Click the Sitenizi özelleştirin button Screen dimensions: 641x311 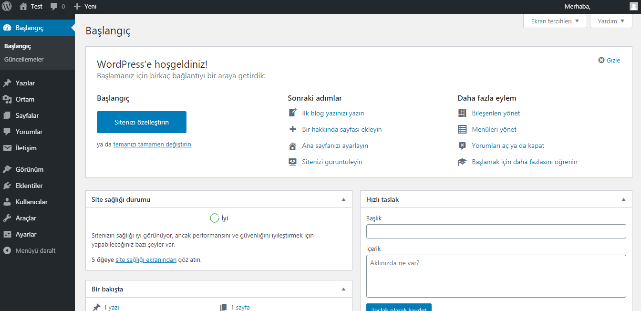point(142,122)
